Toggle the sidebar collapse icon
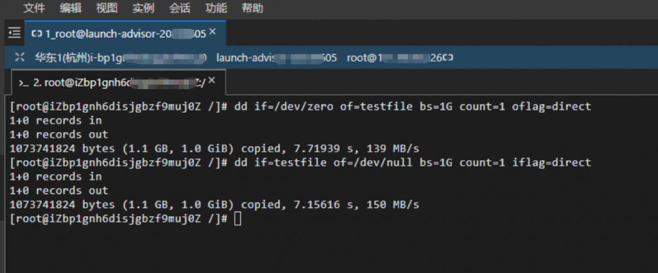Screen dimensions: 658x273 point(14,33)
